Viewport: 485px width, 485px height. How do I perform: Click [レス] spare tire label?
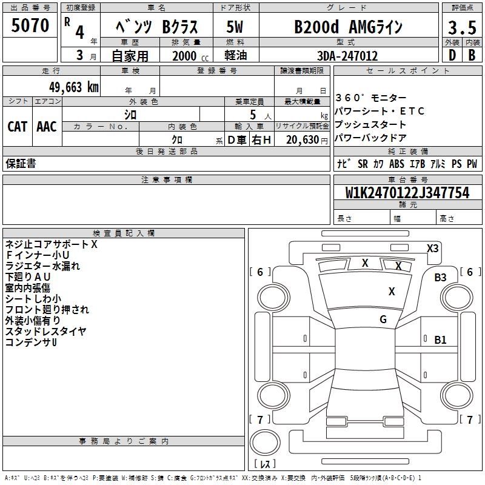click(265, 464)
